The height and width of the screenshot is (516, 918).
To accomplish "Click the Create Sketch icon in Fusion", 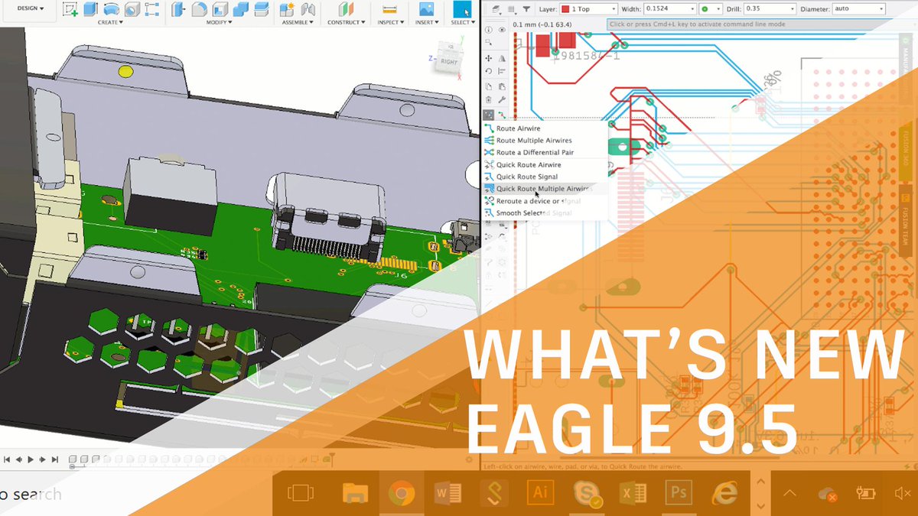I will point(70,10).
